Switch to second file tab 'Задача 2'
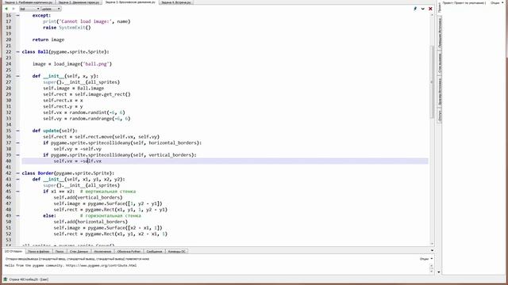The image size is (508, 285). click(79, 2)
